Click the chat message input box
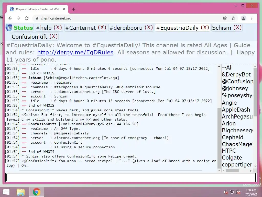Image resolution: width=262 pixels, height=197 pixels. click(130, 178)
